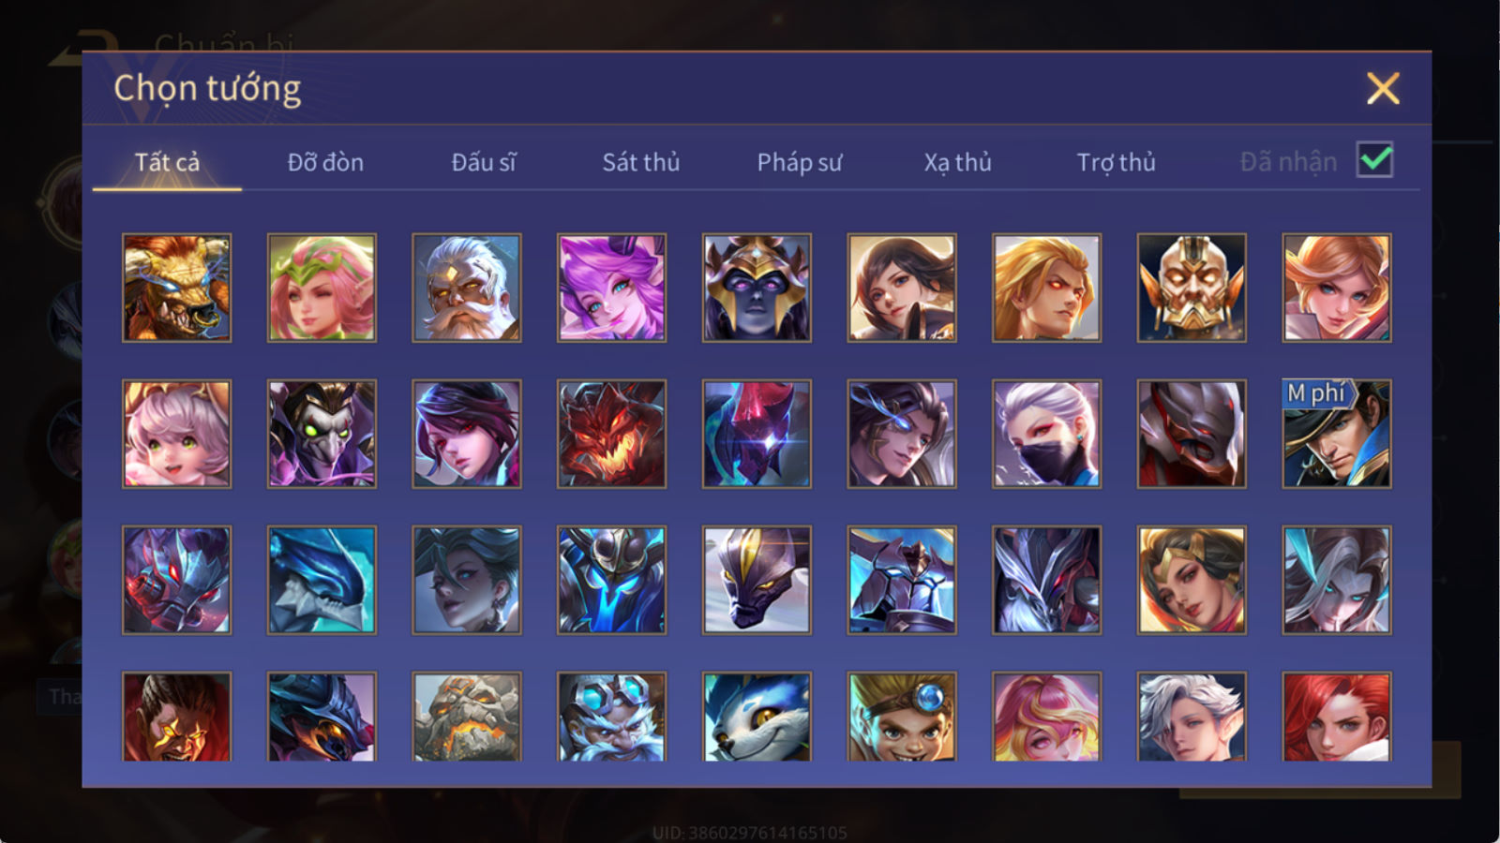1500x843 pixels.
Task: Open the Sát thủ tab
Action: click(640, 162)
